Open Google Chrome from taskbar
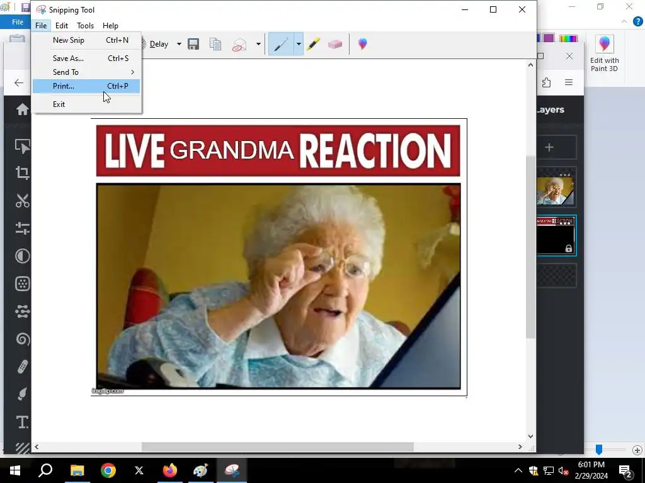This screenshot has height=483, width=645. (x=108, y=470)
